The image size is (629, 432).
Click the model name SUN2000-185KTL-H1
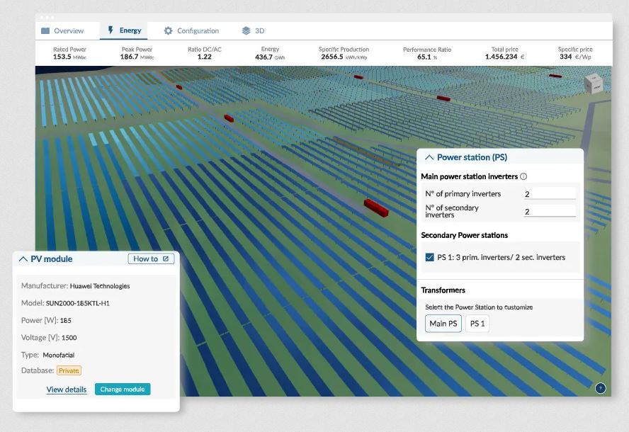77,303
